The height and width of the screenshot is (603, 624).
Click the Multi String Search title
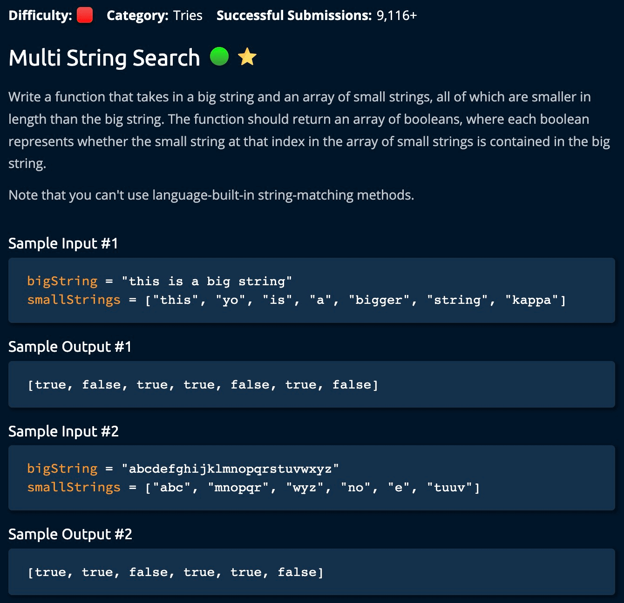pos(104,58)
